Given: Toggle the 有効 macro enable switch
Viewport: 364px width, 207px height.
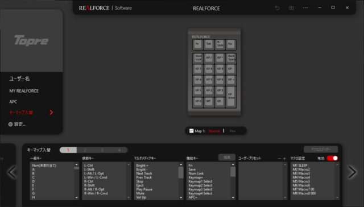Looking at the screenshot, I should click(332, 158).
